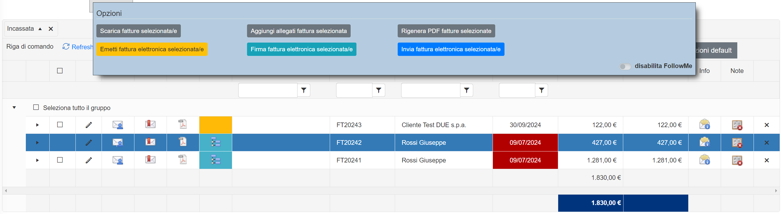Open email envelope icon for FT20241
Screen dimensions: 782x214
click(118, 160)
